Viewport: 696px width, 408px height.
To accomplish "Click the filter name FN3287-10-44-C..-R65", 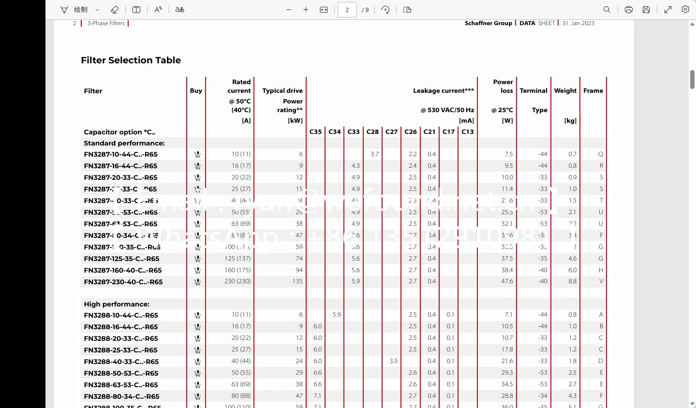I will click(x=121, y=155).
